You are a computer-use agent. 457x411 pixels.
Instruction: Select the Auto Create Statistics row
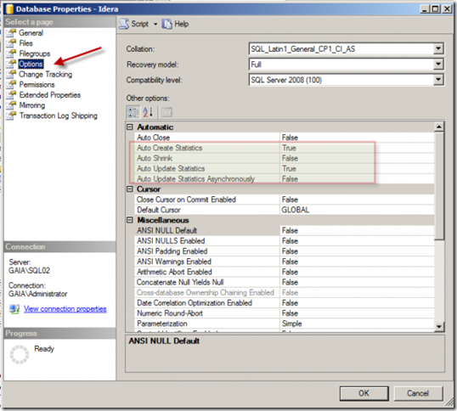(285, 148)
